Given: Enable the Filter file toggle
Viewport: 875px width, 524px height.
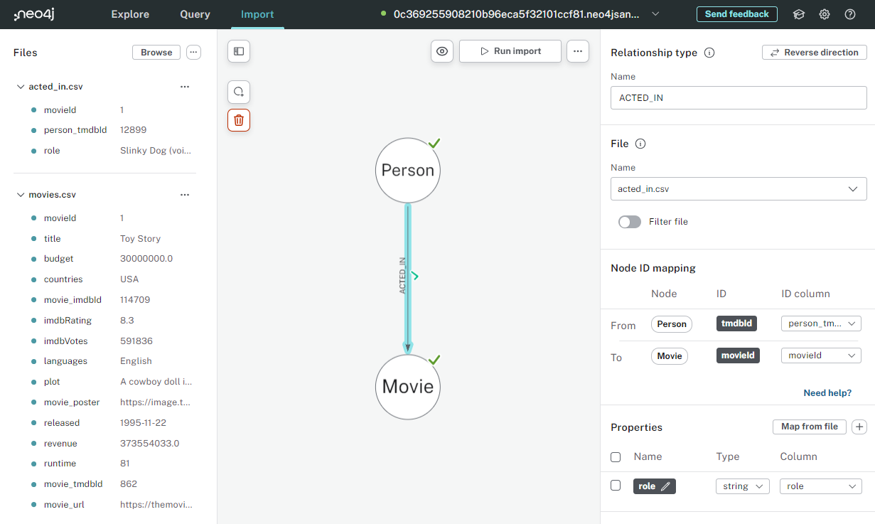Looking at the screenshot, I should [x=630, y=222].
